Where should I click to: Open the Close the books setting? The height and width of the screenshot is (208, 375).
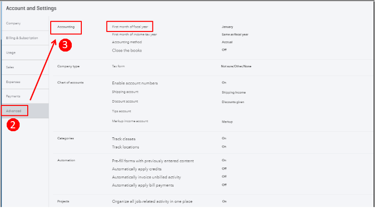pos(127,50)
